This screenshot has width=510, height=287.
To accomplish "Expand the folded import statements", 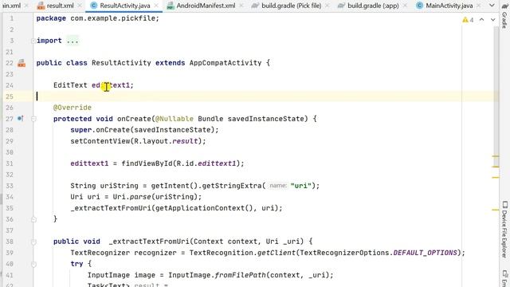I will 33,41.
